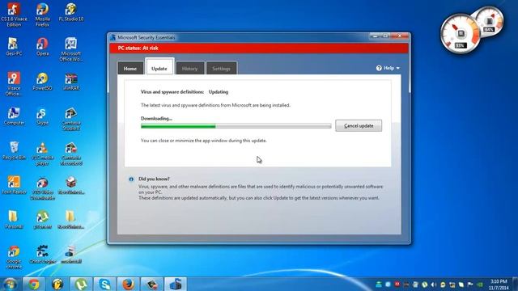The height and width of the screenshot is (291, 518).
Task: Open the History tab
Action: coord(189,68)
